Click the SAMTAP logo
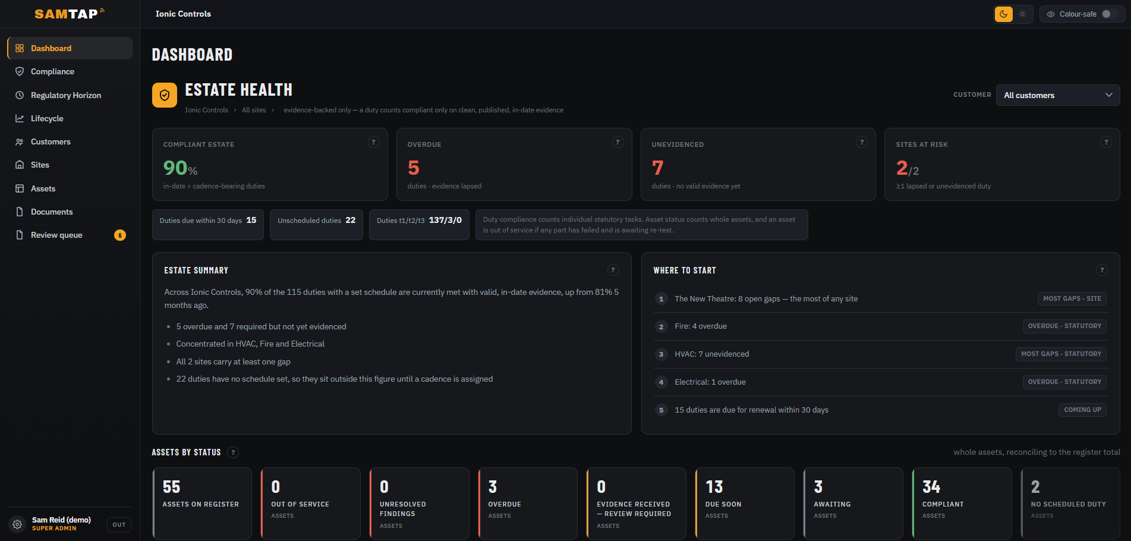Viewport: 1131px width, 541px height. (69, 14)
